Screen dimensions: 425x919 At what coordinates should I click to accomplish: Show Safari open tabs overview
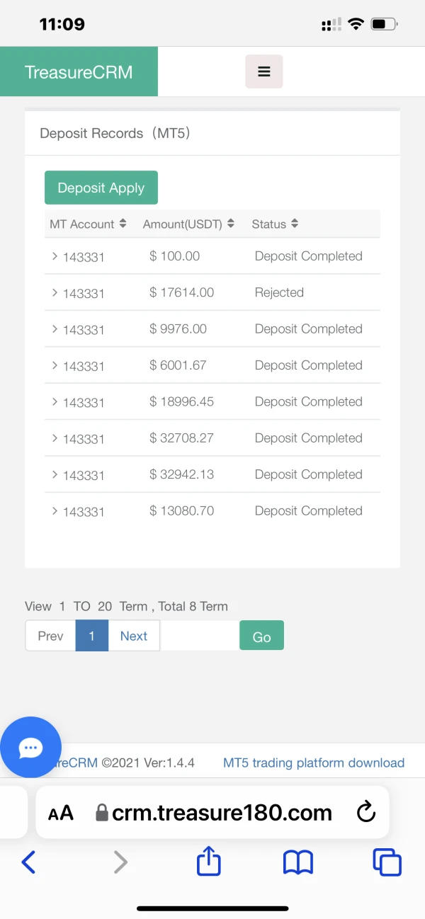[x=387, y=862]
